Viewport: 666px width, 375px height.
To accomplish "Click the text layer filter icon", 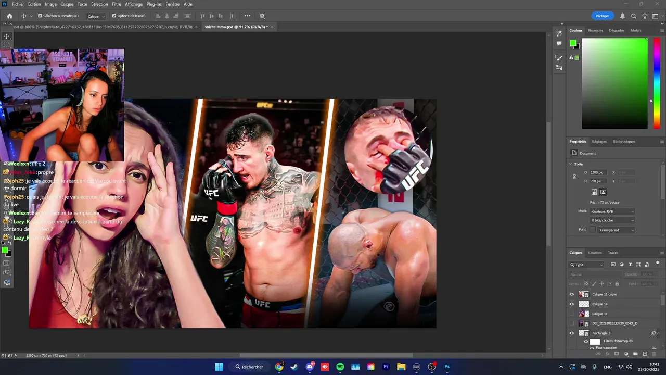I will (x=630, y=265).
